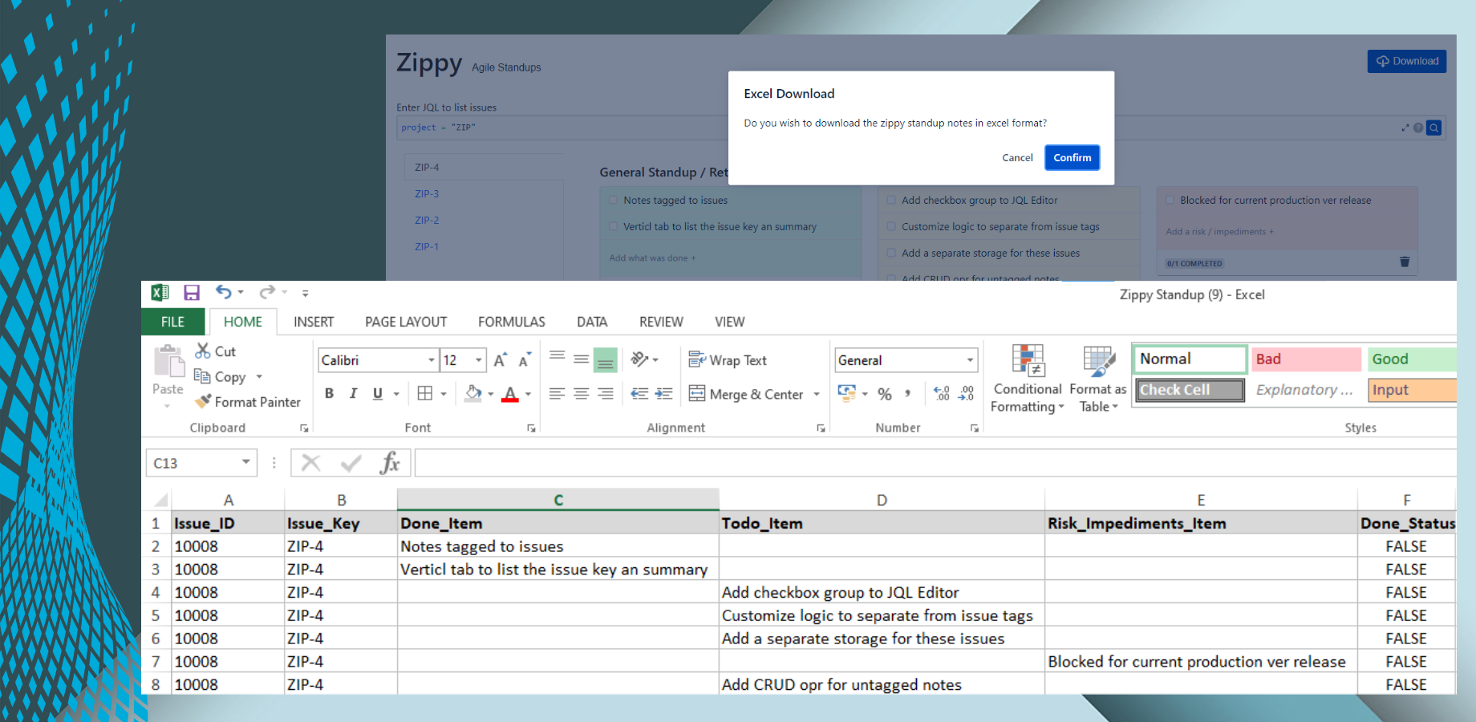Switch to the DATA tab
Image resolution: width=1476 pixels, height=722 pixels.
coord(592,322)
